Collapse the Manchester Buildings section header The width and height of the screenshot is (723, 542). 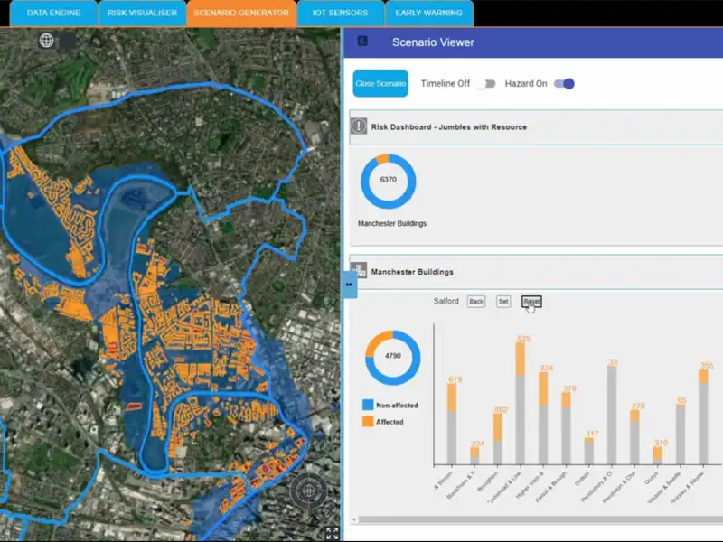[x=533, y=271]
